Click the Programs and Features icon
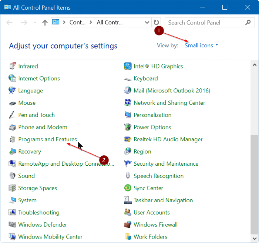The width and height of the screenshot is (259, 243). coord(12,139)
